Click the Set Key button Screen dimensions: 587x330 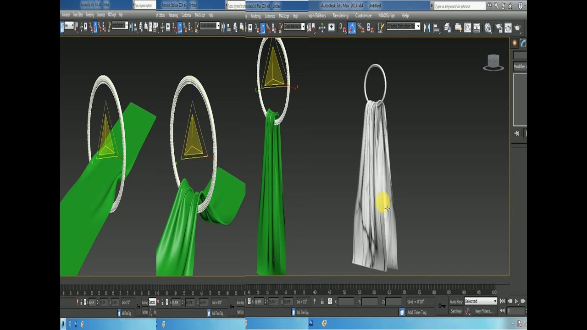(x=456, y=311)
